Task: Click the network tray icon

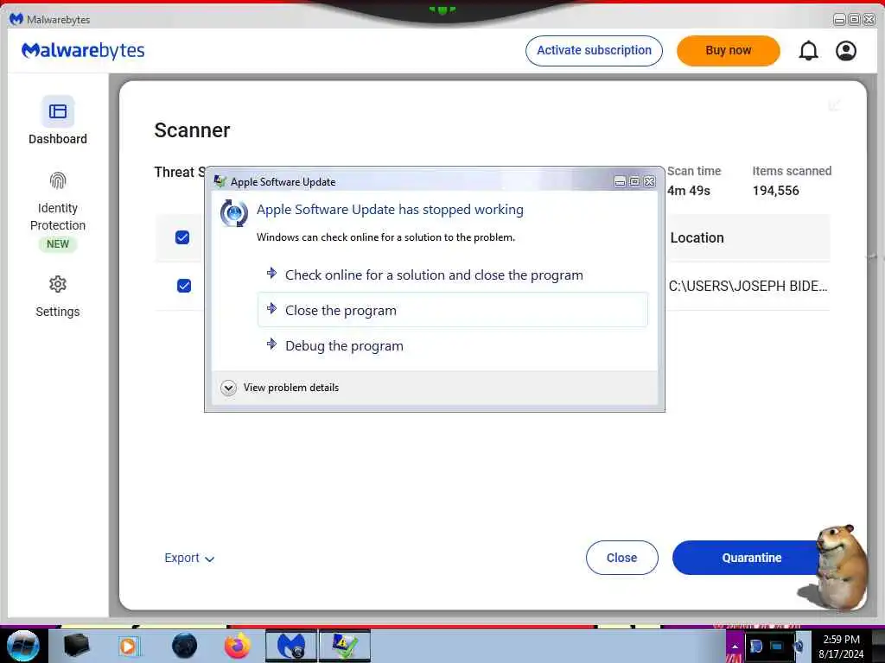Action: (777, 646)
